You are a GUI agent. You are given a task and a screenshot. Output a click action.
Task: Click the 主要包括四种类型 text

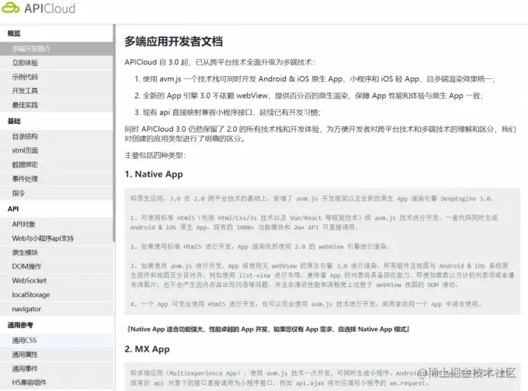click(155, 155)
